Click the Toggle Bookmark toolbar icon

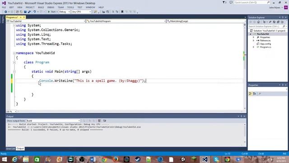[x=122, y=12]
